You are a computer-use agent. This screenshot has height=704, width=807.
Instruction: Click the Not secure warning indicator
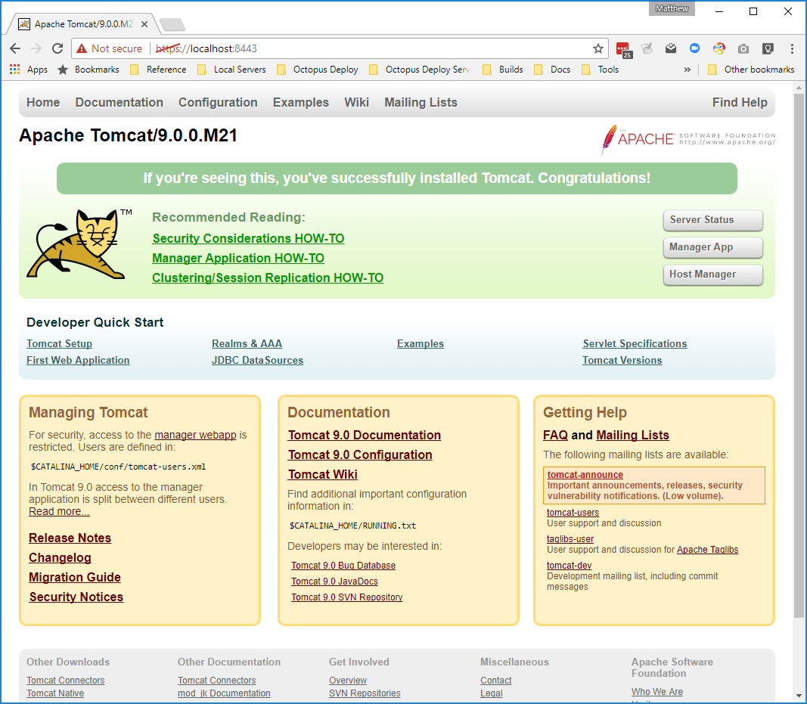(110, 48)
